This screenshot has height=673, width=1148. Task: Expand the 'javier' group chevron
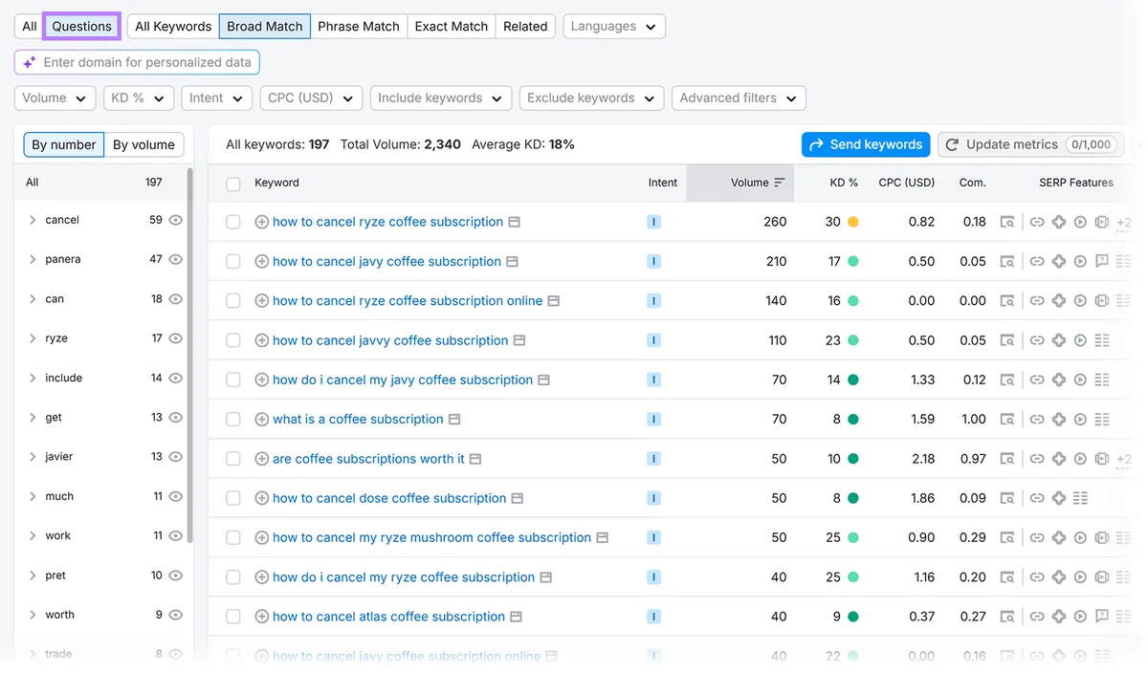point(33,457)
